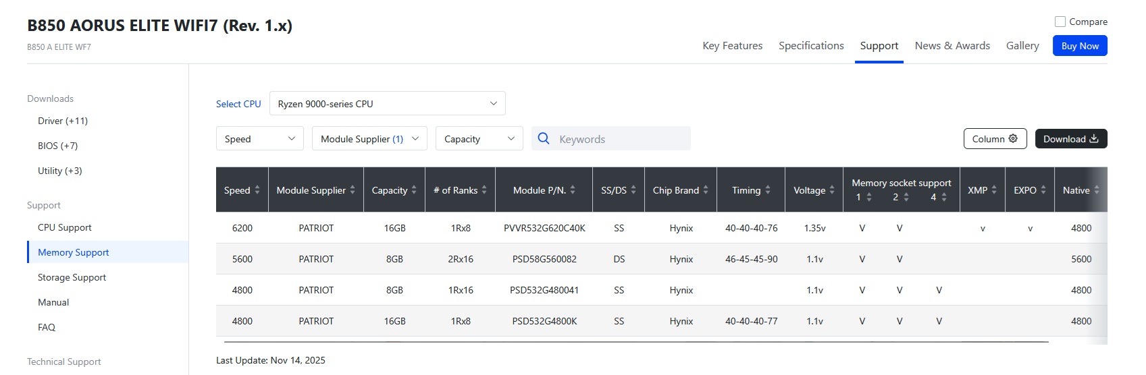Sort by Module P/N. column icon

(573, 190)
